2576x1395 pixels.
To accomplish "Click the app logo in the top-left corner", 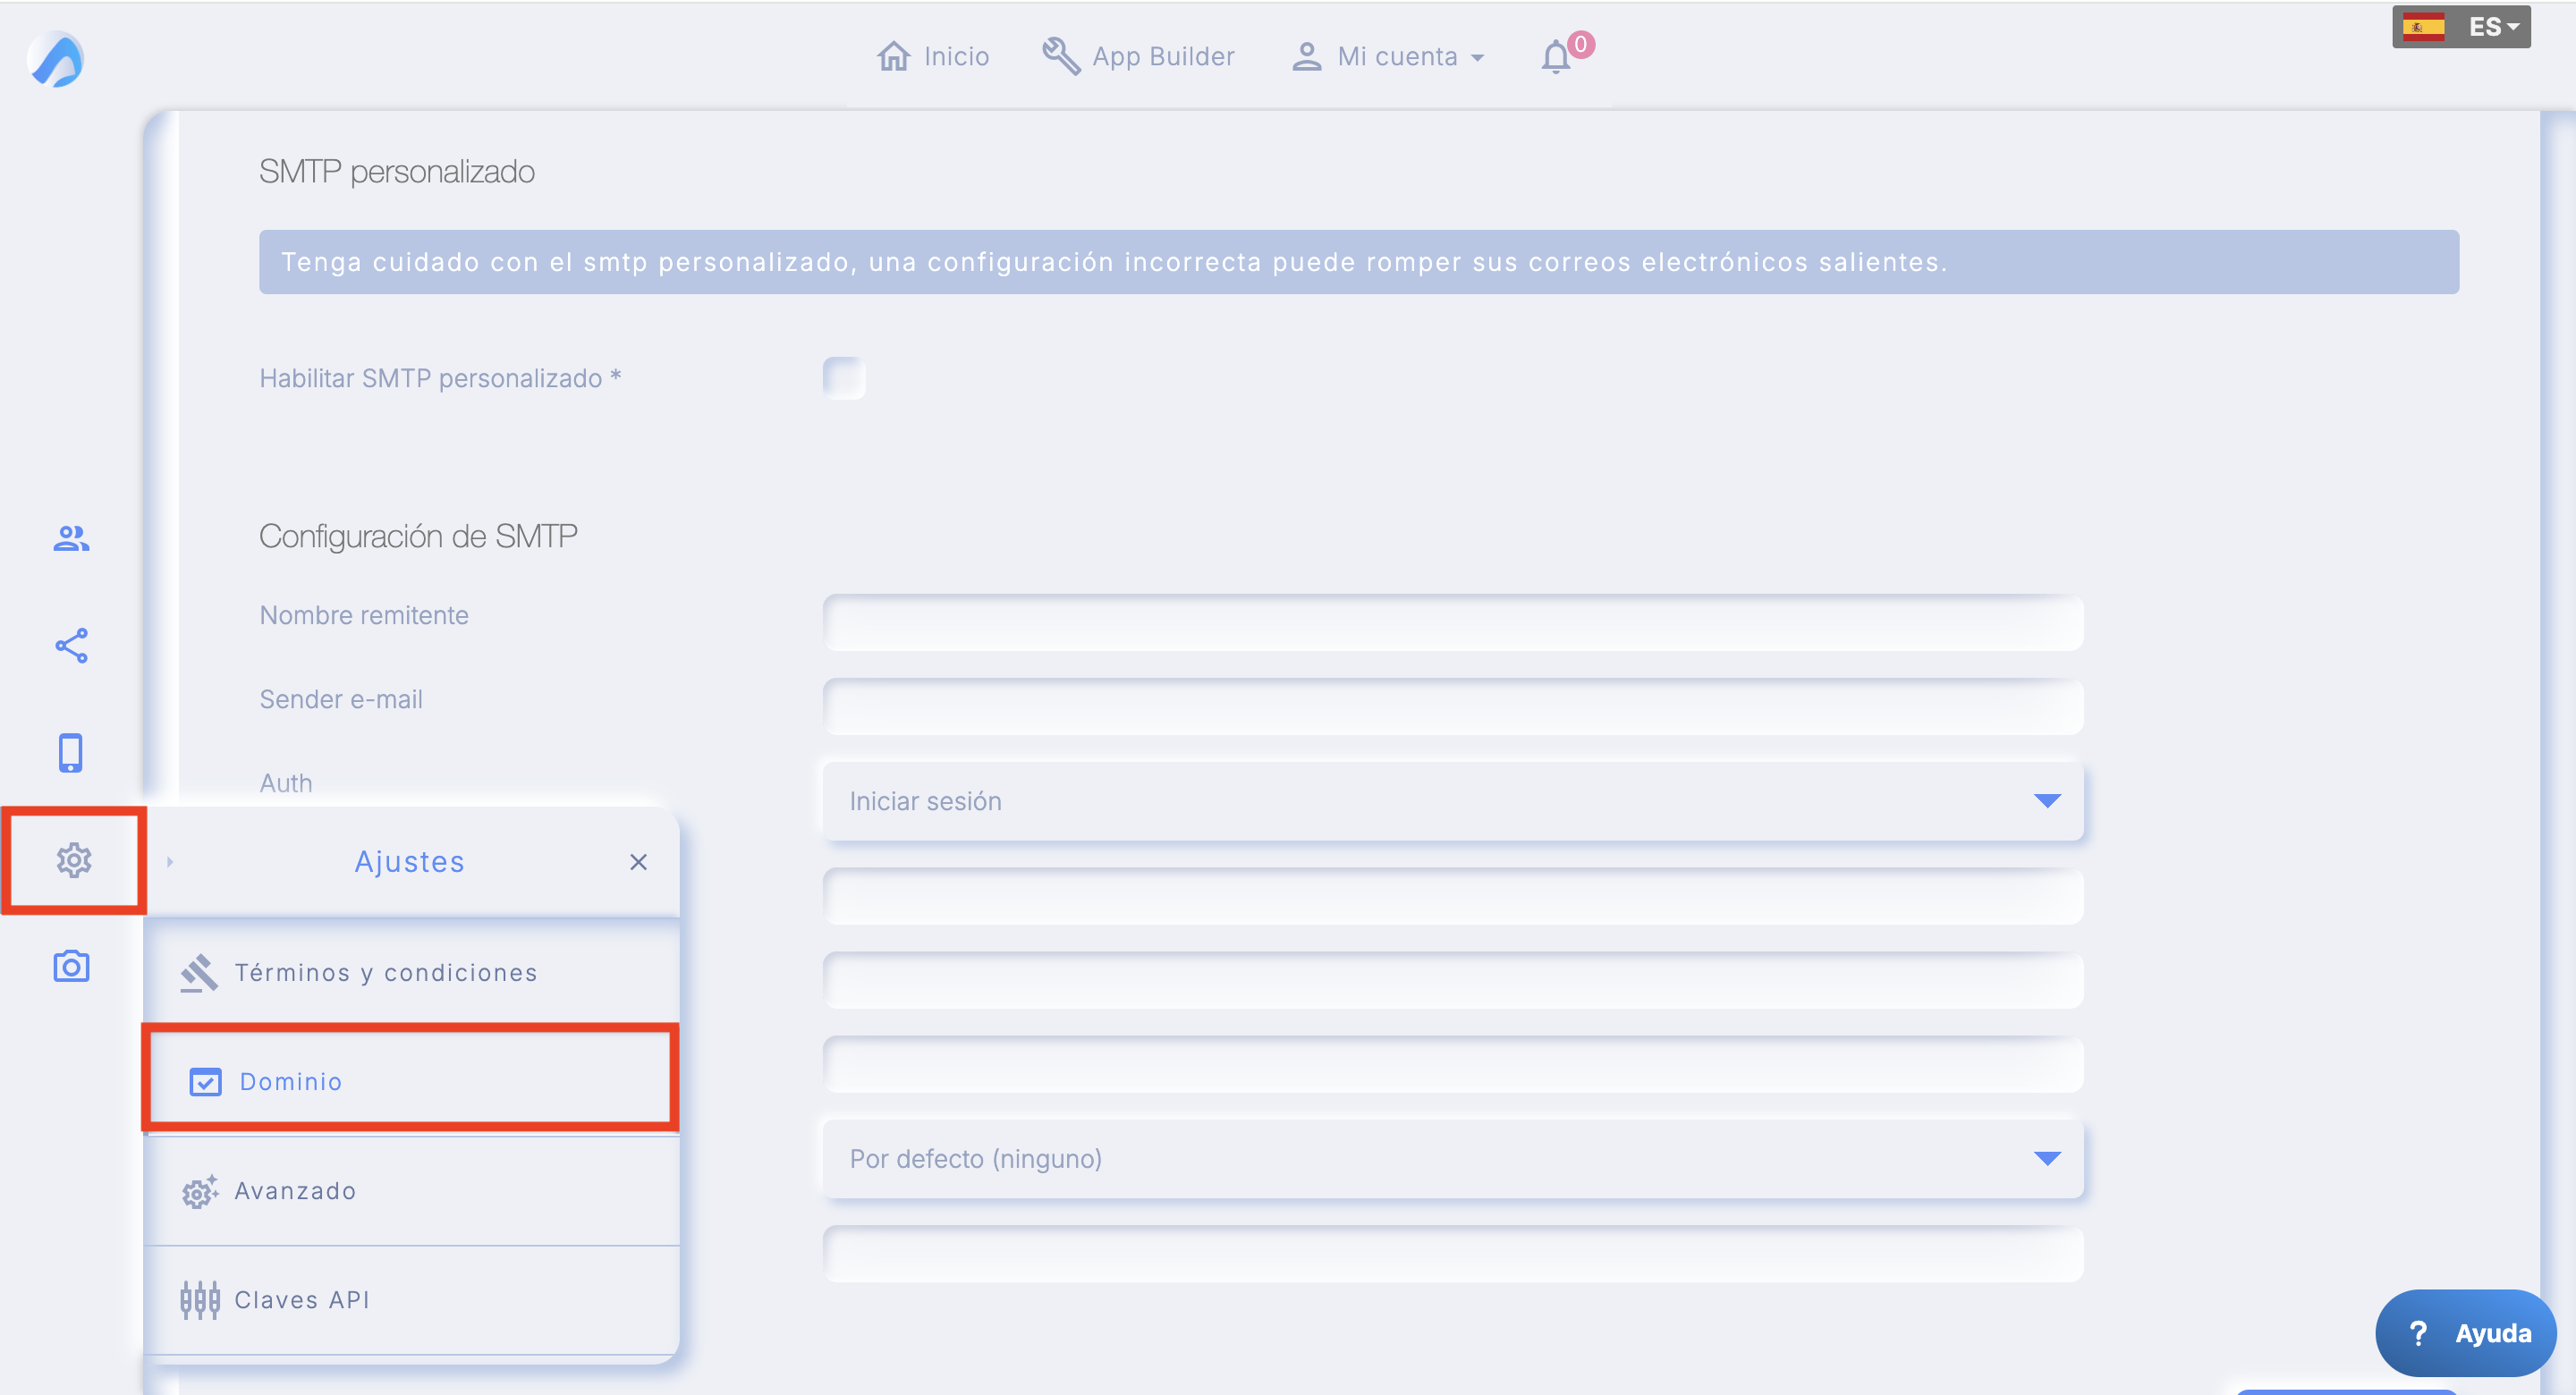I will (x=56, y=60).
